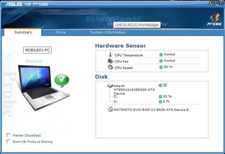
Task: Click the Hardware Sensor heading
Action: click(x=121, y=46)
